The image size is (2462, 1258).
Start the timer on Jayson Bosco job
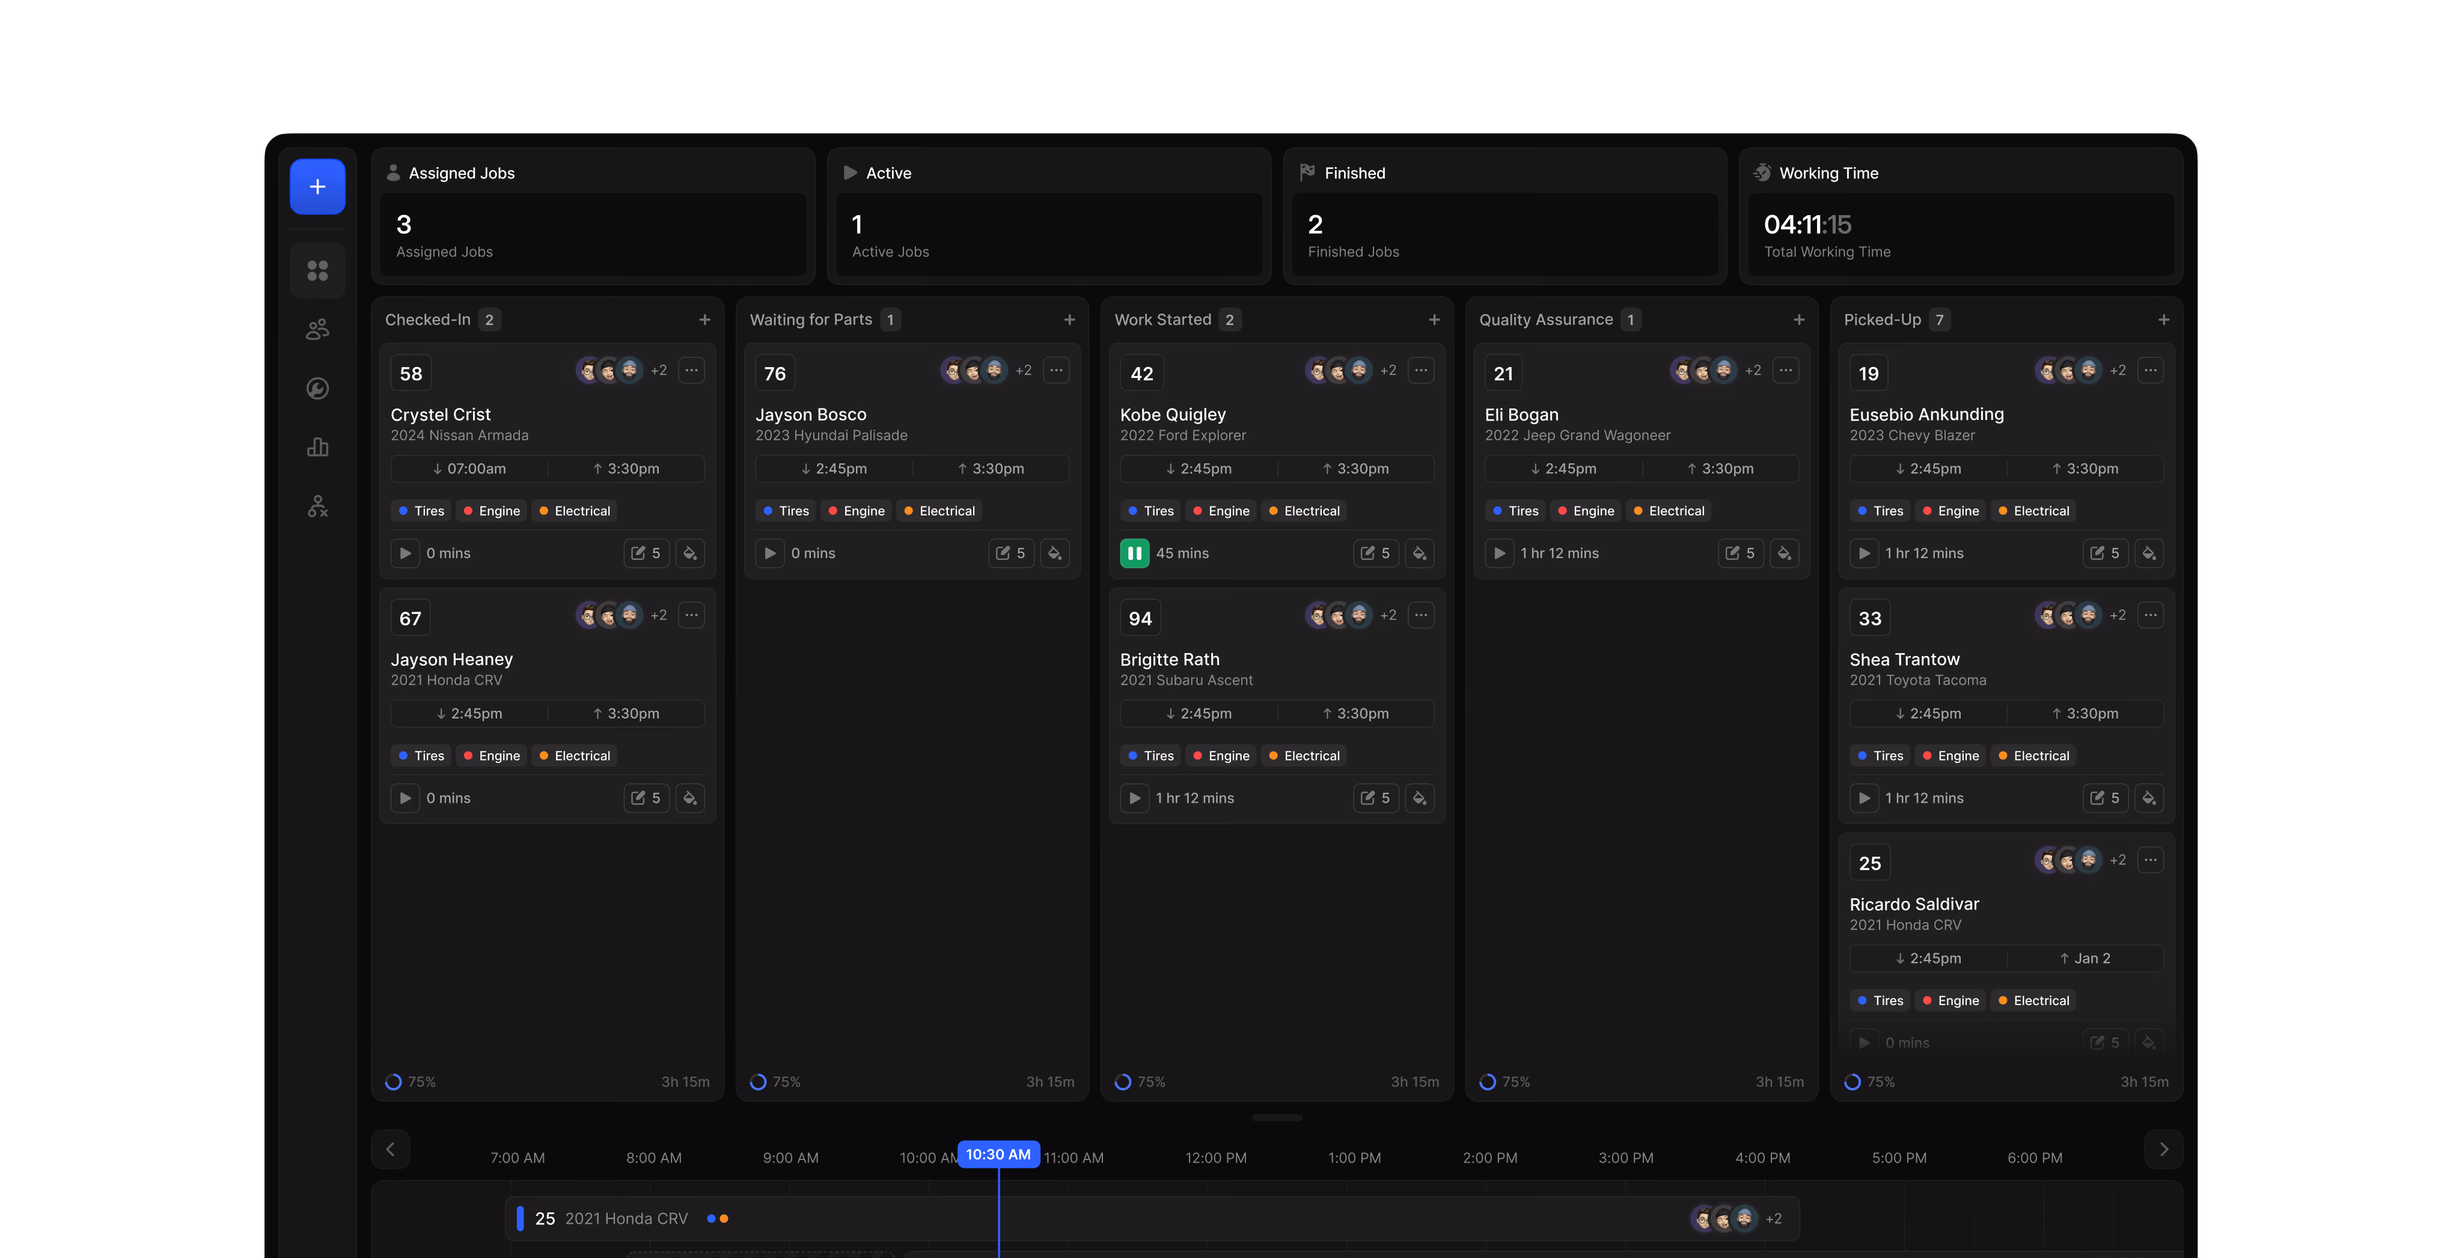coord(771,553)
